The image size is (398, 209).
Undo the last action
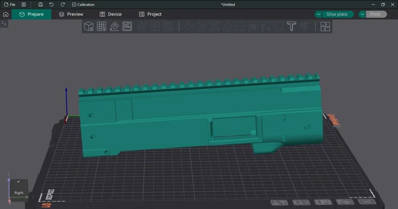click(x=51, y=5)
